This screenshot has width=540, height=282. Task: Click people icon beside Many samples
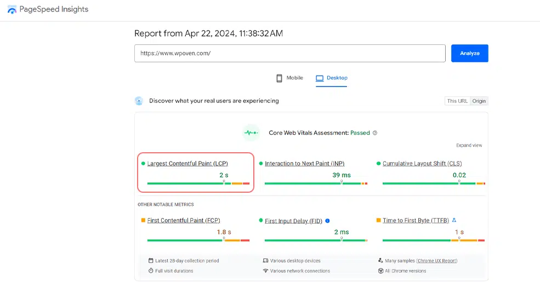pyautogui.click(x=380, y=261)
